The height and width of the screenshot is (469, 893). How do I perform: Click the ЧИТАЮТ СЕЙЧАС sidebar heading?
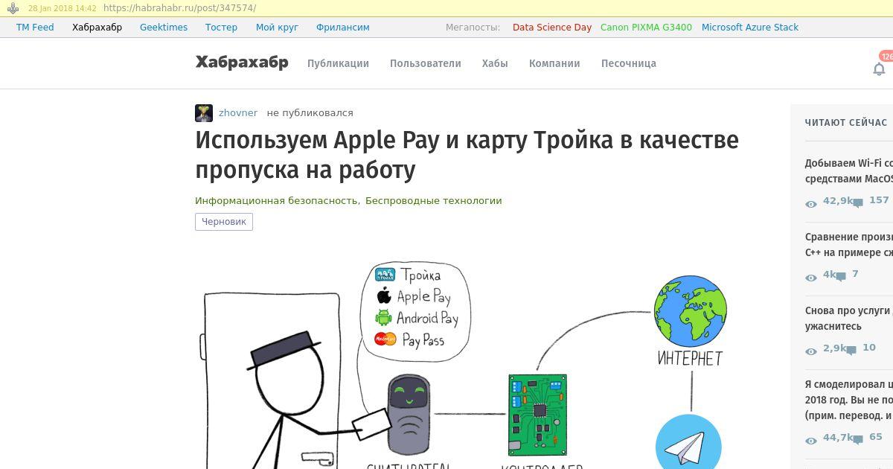pyautogui.click(x=846, y=123)
